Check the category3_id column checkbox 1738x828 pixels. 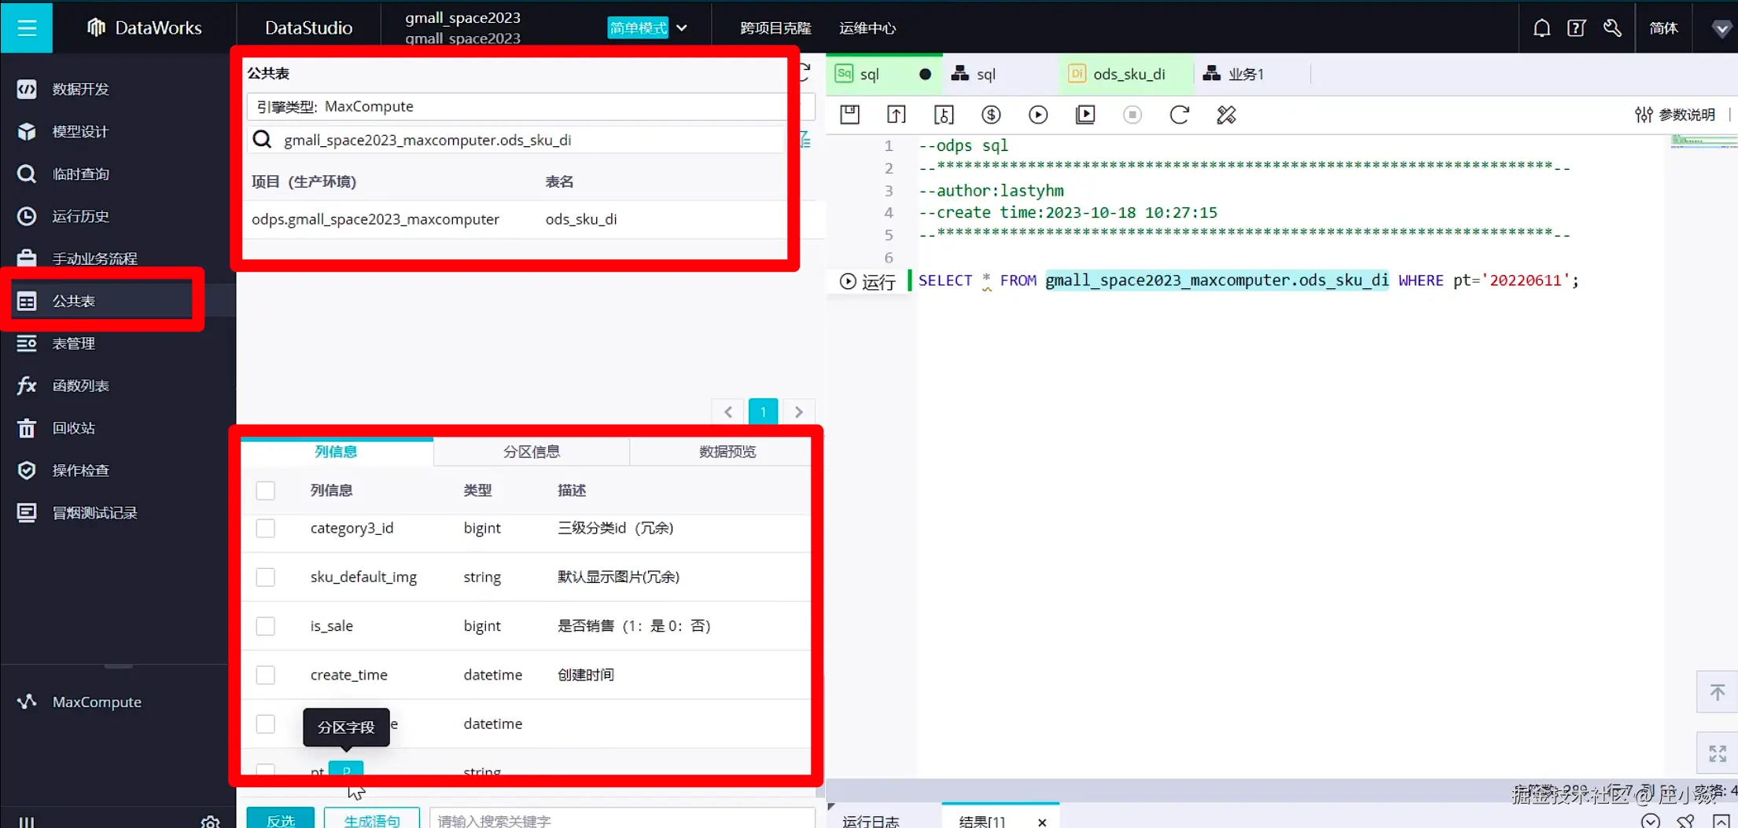[x=266, y=528]
